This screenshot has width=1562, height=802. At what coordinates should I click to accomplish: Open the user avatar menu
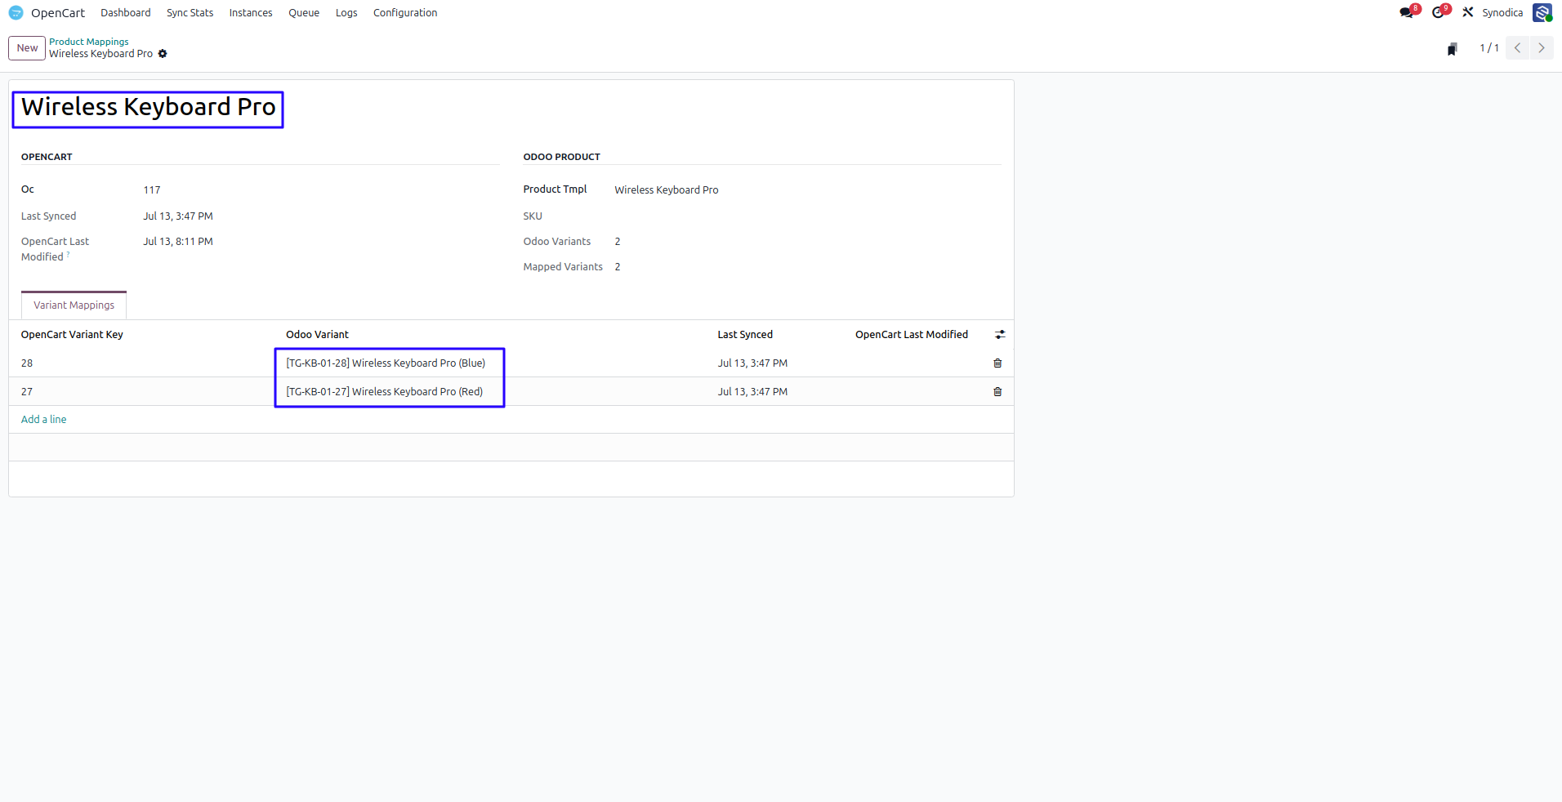tap(1542, 12)
